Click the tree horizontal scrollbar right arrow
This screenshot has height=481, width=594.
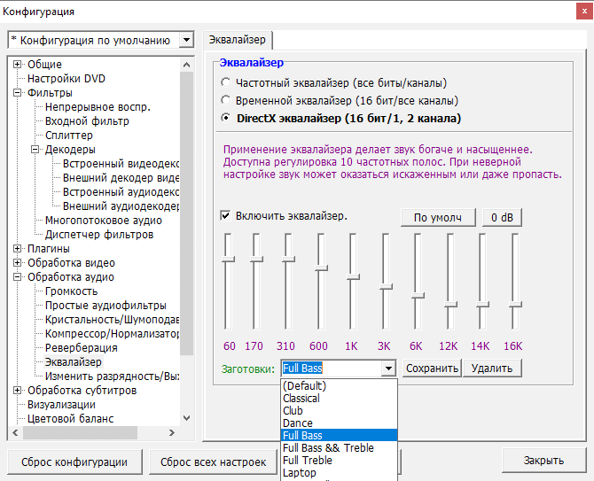(x=172, y=432)
